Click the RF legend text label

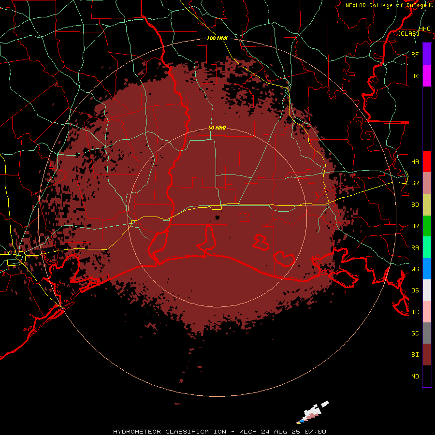click(x=415, y=54)
